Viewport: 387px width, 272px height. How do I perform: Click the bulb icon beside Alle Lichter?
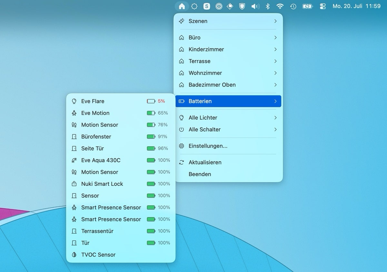[x=182, y=118]
